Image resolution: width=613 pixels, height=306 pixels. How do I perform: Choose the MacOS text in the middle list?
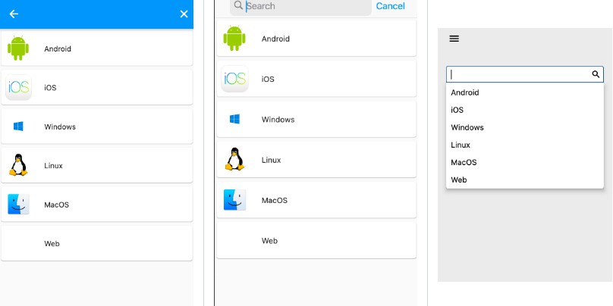pos(275,200)
